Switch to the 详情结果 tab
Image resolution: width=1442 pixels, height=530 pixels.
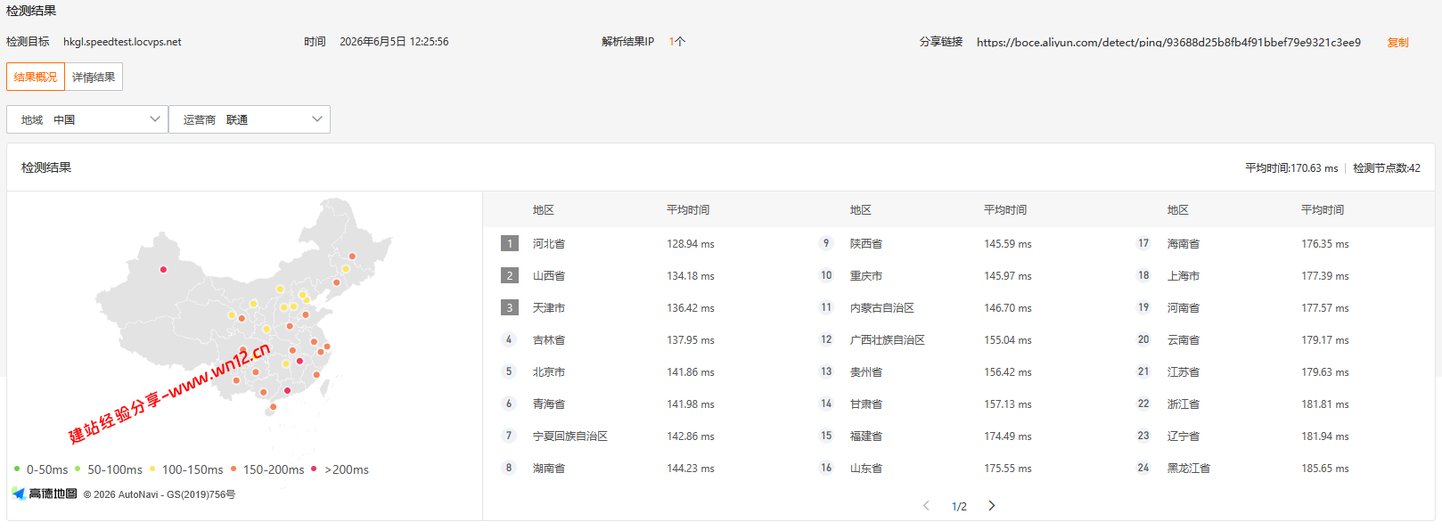pos(94,77)
